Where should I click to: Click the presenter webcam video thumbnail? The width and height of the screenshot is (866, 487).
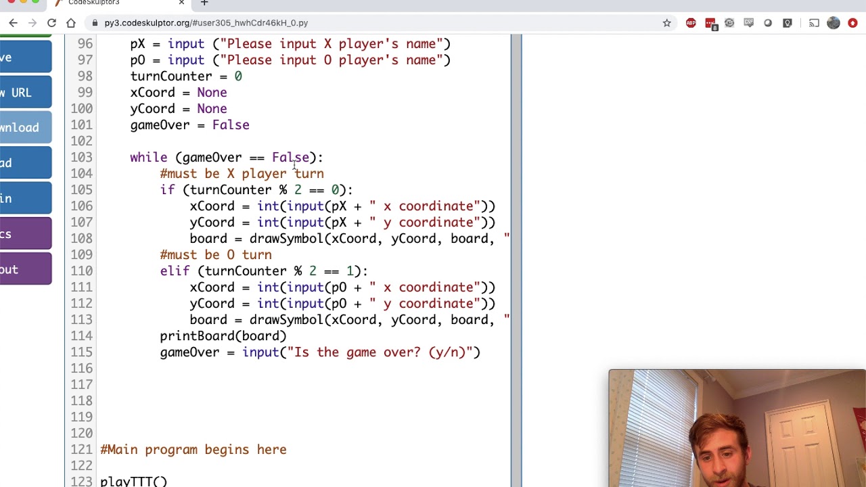pos(737,428)
